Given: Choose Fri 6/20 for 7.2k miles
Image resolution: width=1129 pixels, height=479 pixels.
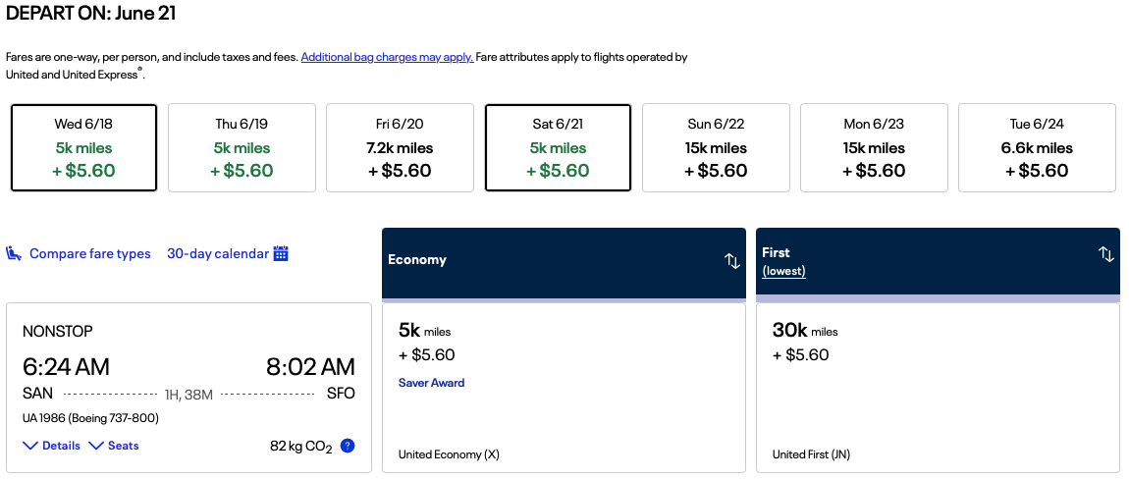Looking at the screenshot, I should (400, 147).
